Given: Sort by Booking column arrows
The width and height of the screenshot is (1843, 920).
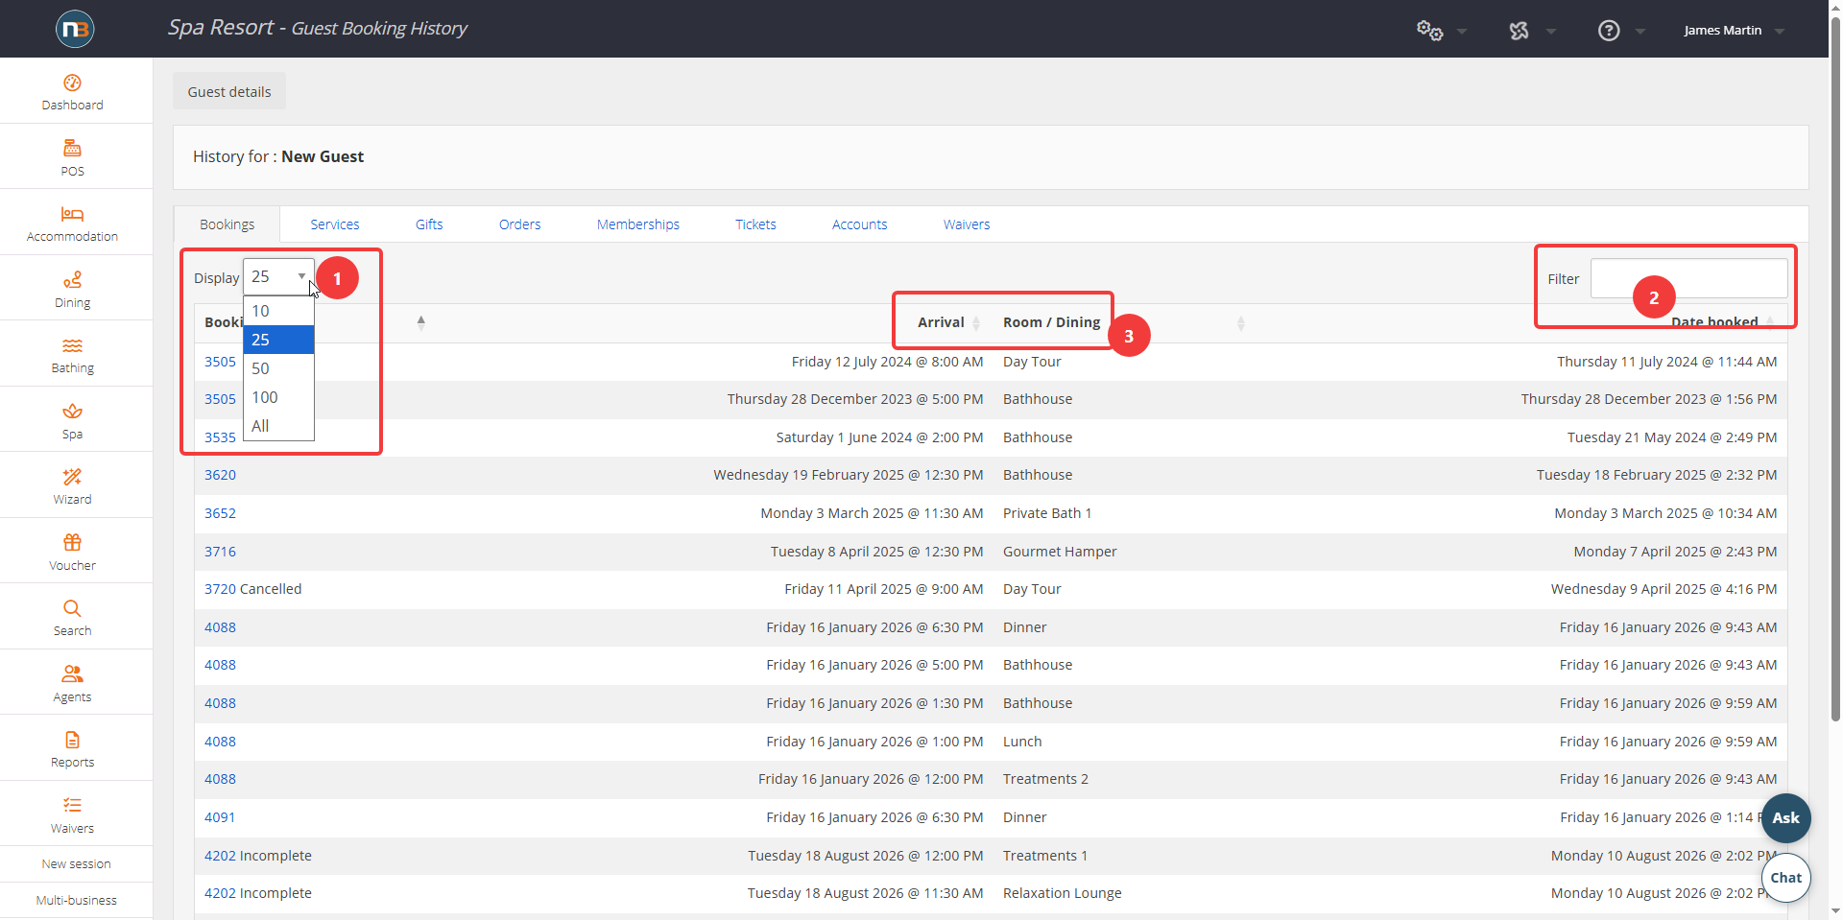Looking at the screenshot, I should (x=420, y=322).
